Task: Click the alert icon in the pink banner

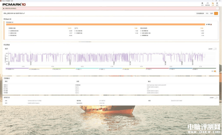Action: pyautogui.click(x=4, y=8)
